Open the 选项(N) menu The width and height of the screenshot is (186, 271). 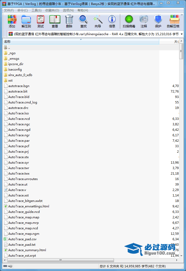[x=68, y=10]
